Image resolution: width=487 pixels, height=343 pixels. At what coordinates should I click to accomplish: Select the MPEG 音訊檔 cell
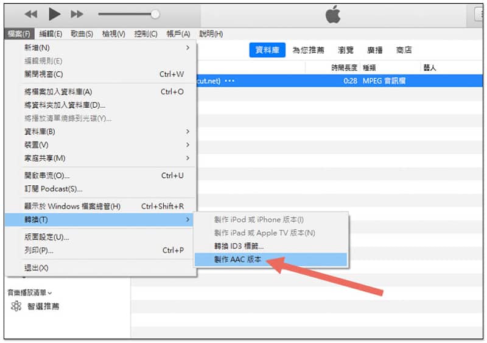click(384, 81)
